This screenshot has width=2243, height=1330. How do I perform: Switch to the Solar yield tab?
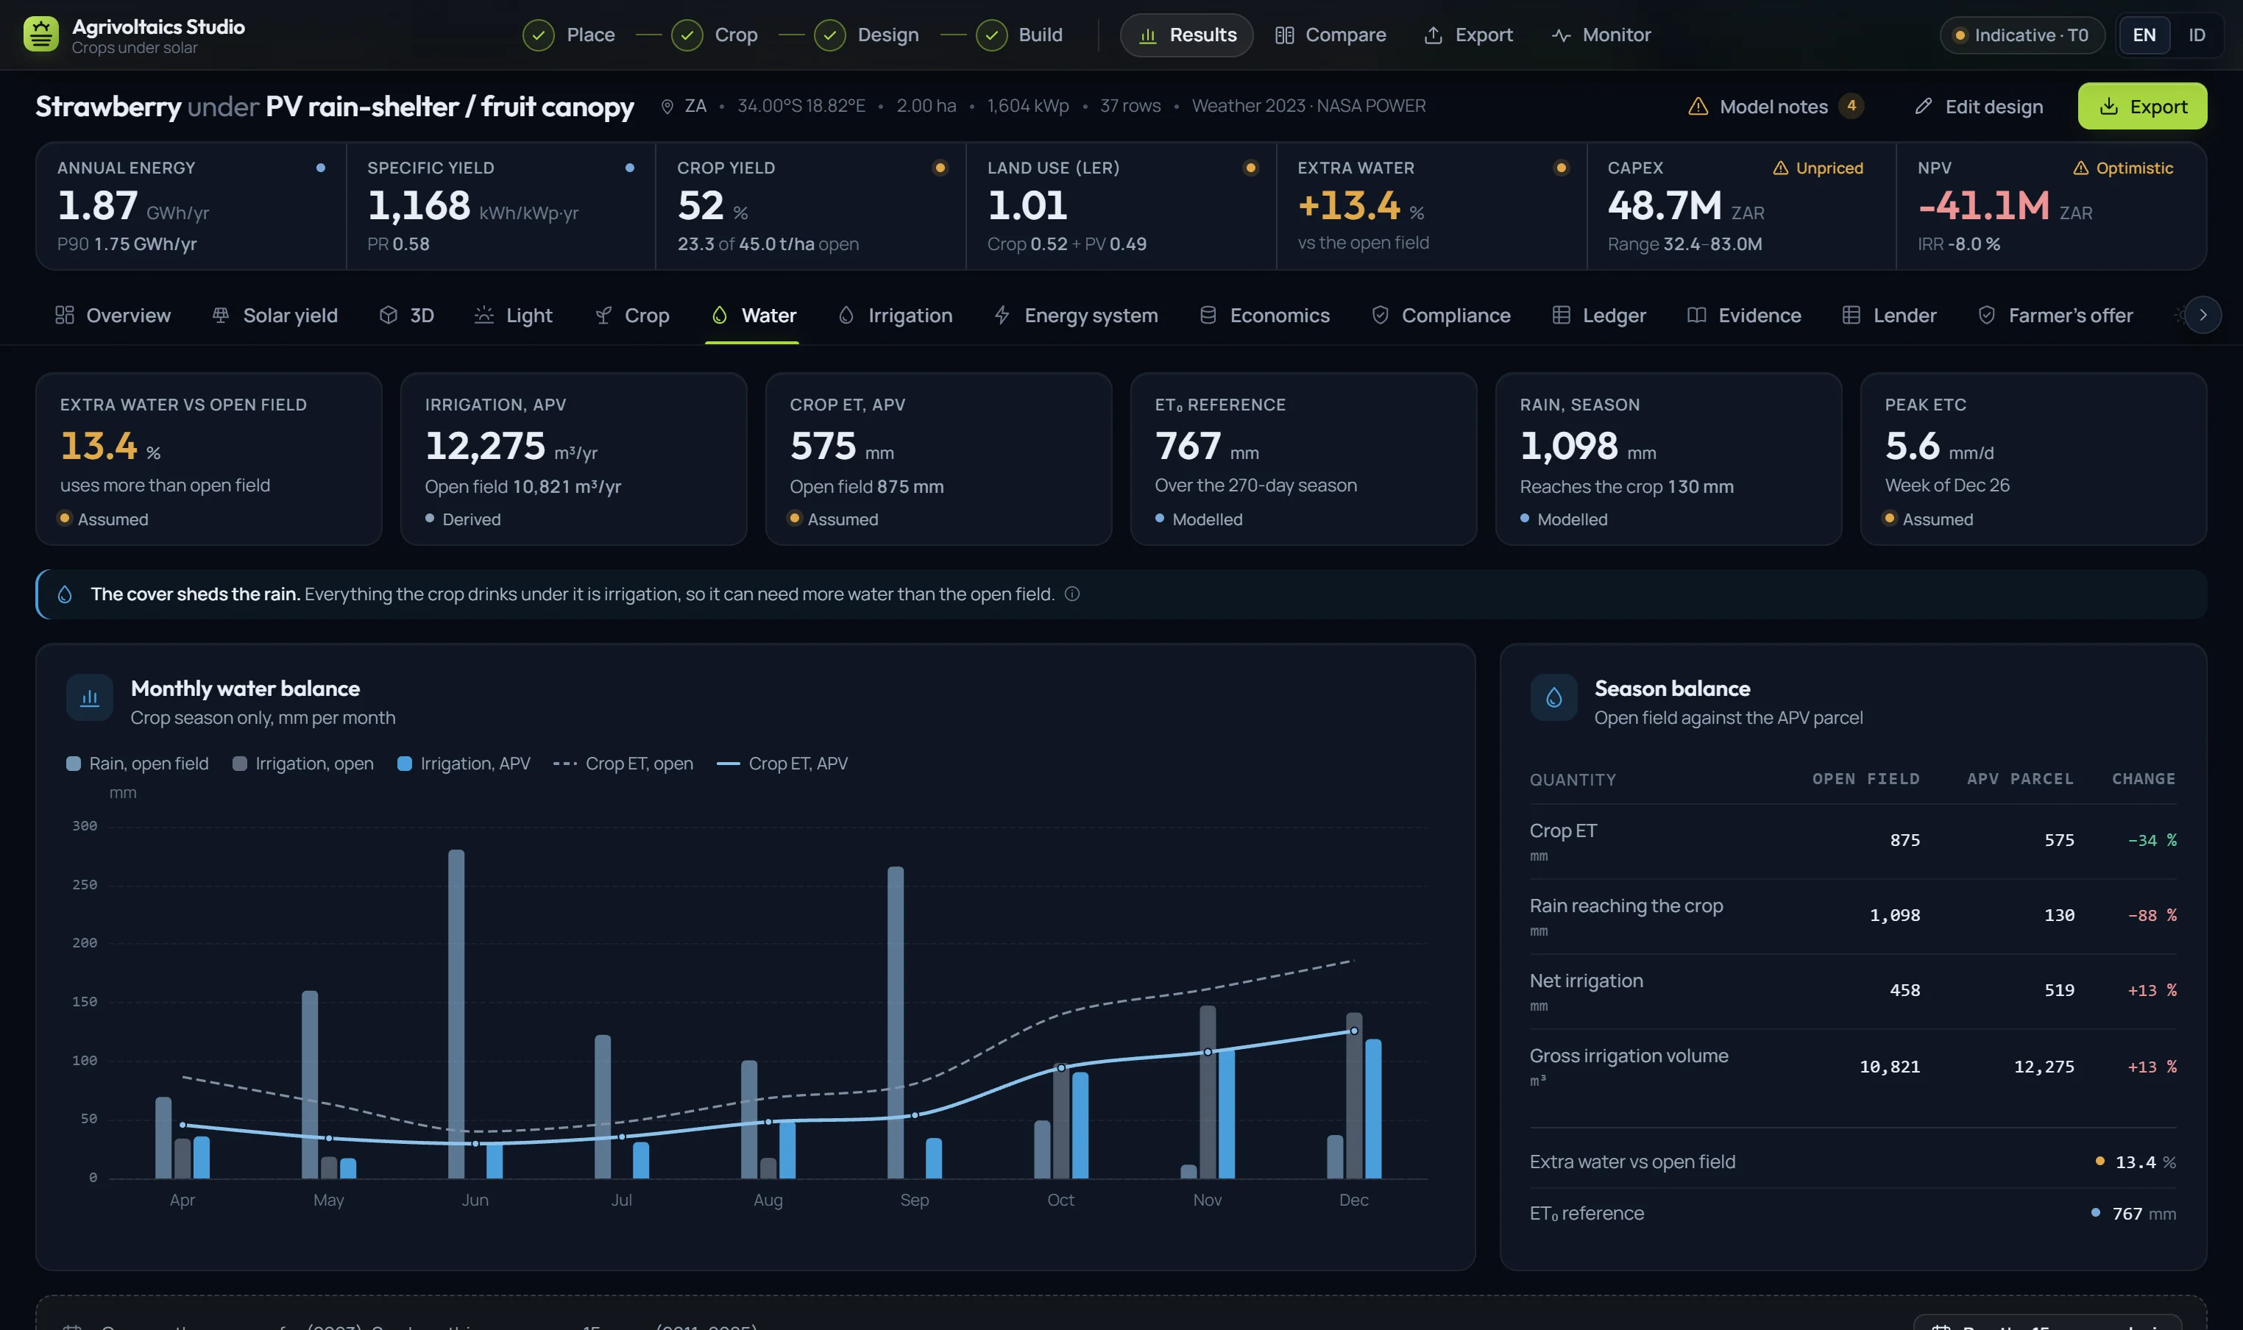(274, 316)
